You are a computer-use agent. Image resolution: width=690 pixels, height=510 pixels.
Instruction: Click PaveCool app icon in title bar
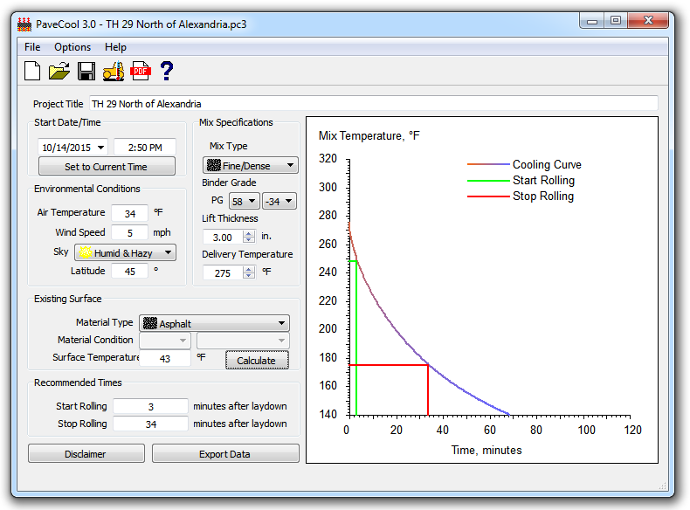(x=24, y=24)
